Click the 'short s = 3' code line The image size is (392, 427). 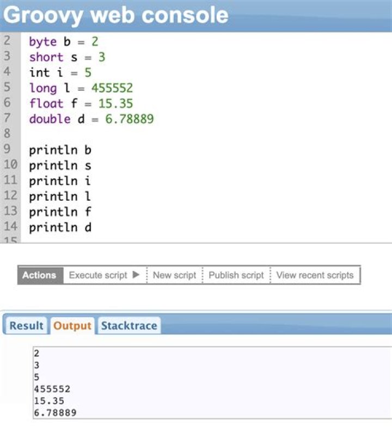pyautogui.click(x=66, y=57)
